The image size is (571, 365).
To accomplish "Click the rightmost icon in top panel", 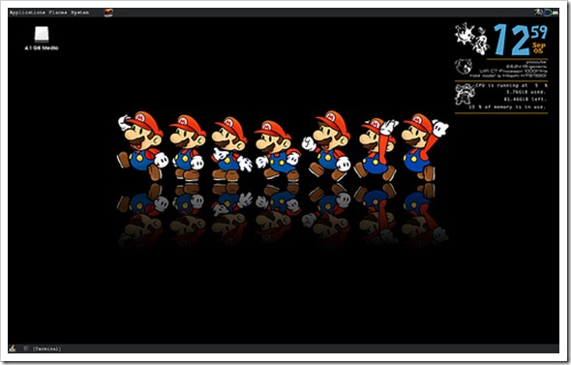I will coord(555,14).
